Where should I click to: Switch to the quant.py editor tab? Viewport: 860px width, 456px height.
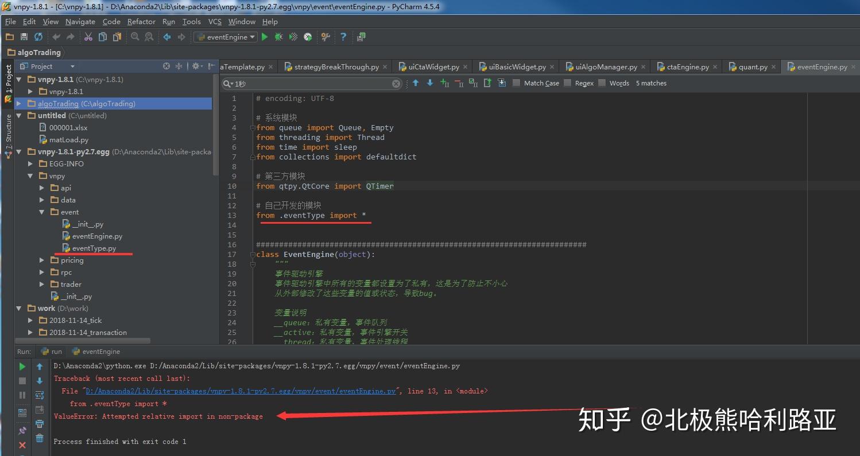pyautogui.click(x=753, y=67)
